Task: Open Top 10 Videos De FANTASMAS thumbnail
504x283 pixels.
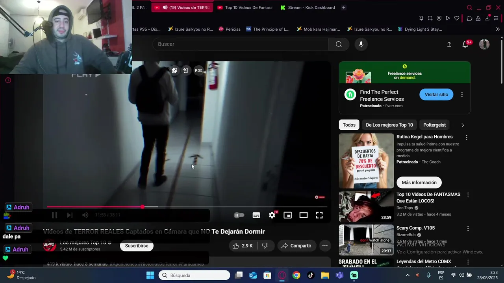Action: (x=366, y=207)
